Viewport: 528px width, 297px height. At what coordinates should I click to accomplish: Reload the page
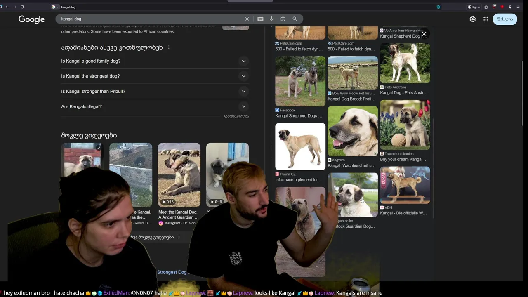[x=22, y=7]
